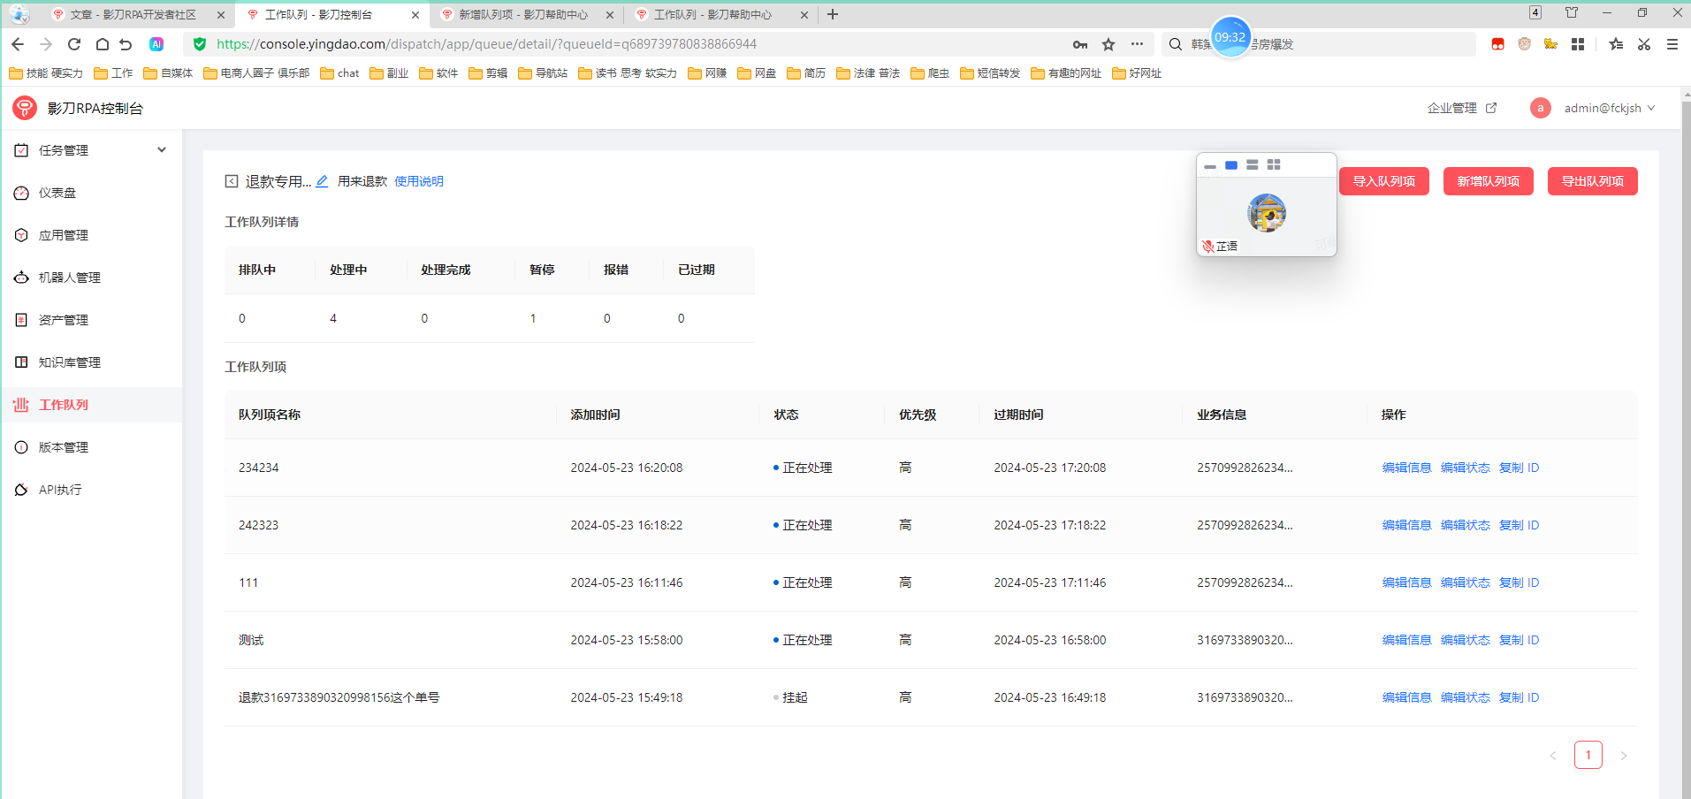This screenshot has width=1691, height=799.
Task: Click 编辑状态 for queue item 234234
Action: tap(1465, 468)
